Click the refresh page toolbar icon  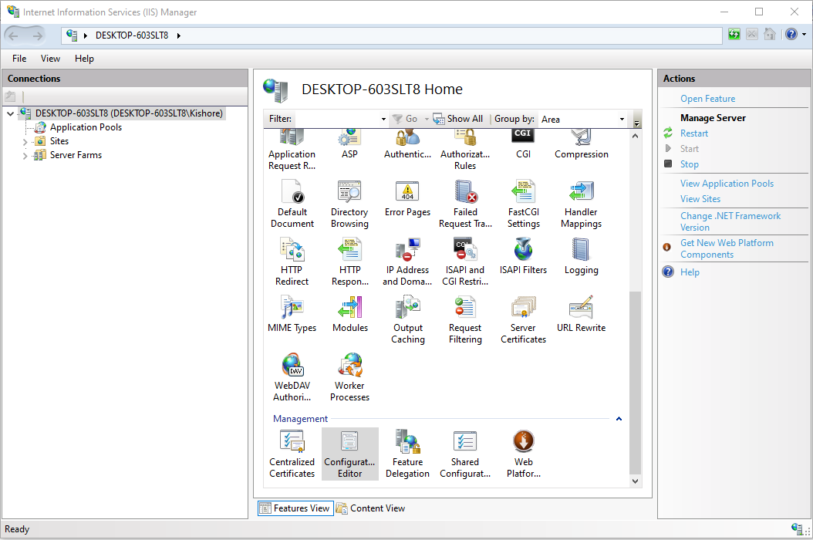tap(734, 35)
